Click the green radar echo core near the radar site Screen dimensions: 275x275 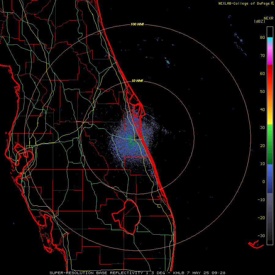(131, 142)
